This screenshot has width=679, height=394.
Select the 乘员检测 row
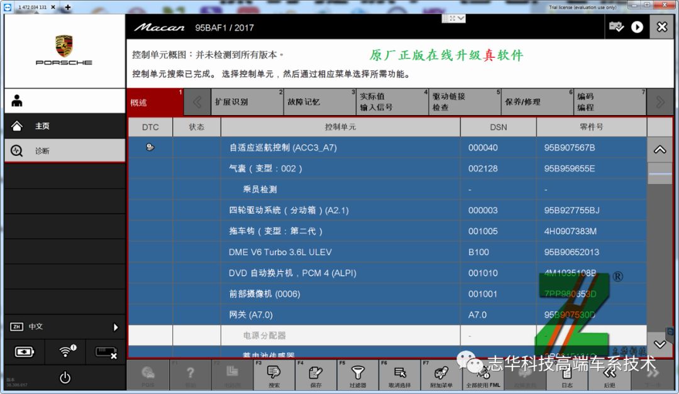click(x=387, y=189)
